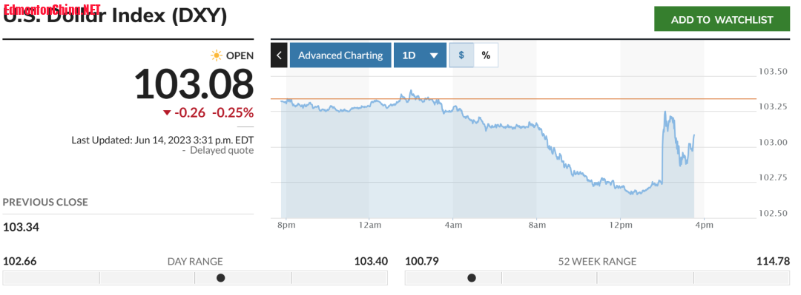Click the U.S. Dollar Index (DXY) title

(115, 16)
